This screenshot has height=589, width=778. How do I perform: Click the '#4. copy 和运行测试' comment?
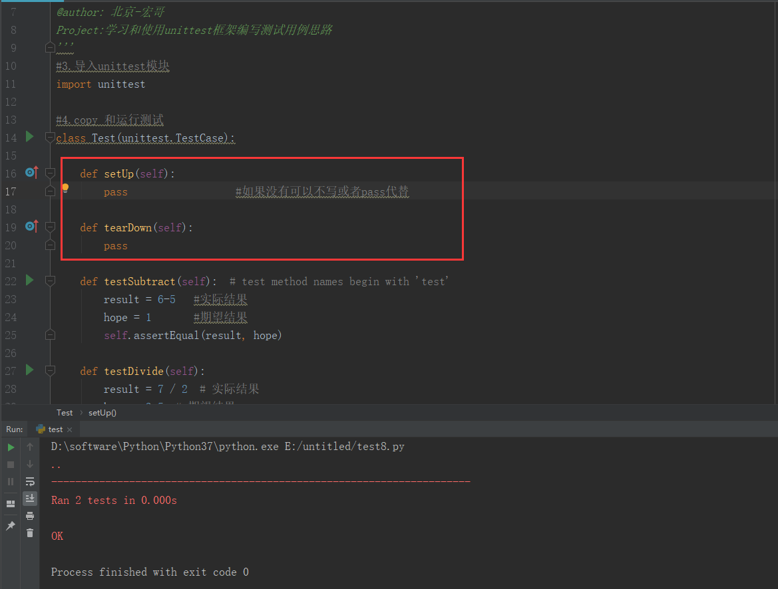[x=110, y=120]
